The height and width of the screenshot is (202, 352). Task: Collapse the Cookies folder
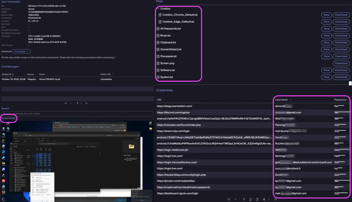tap(158, 9)
